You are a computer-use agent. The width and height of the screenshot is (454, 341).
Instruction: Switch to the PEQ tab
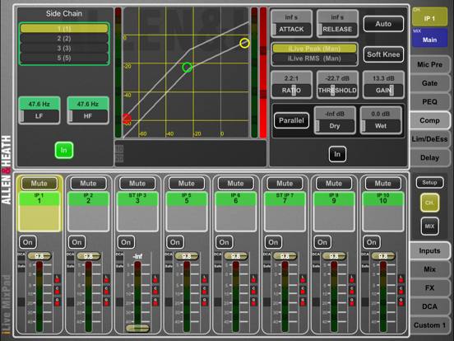[x=429, y=102]
